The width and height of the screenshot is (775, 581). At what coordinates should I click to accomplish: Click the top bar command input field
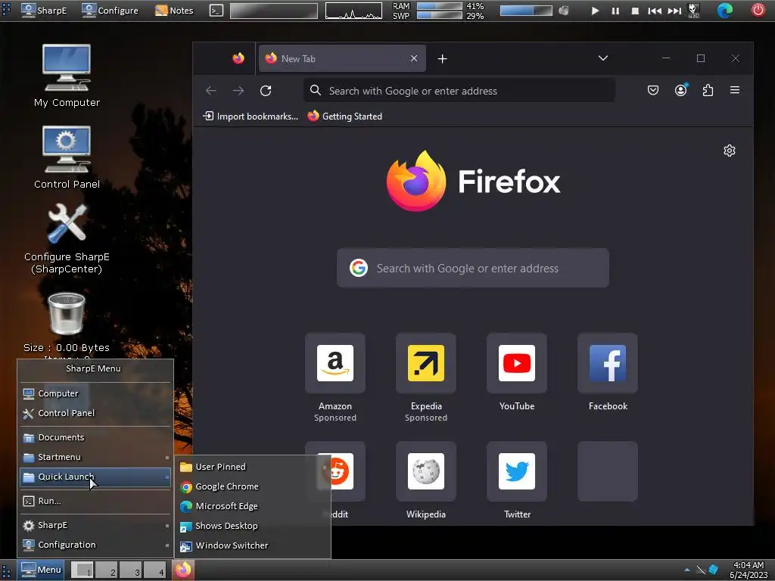(274, 11)
